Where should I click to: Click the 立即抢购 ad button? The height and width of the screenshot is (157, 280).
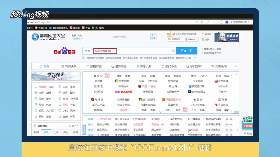(x=248, y=126)
